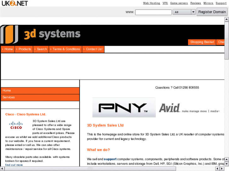The height and width of the screenshot is (171, 229).
Task: Click Services in the left sidebar
Action: 40,97
